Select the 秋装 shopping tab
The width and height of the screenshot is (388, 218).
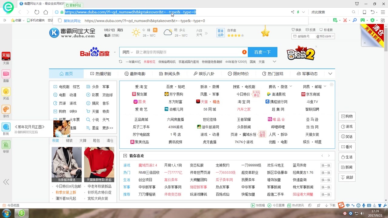coord(56,140)
